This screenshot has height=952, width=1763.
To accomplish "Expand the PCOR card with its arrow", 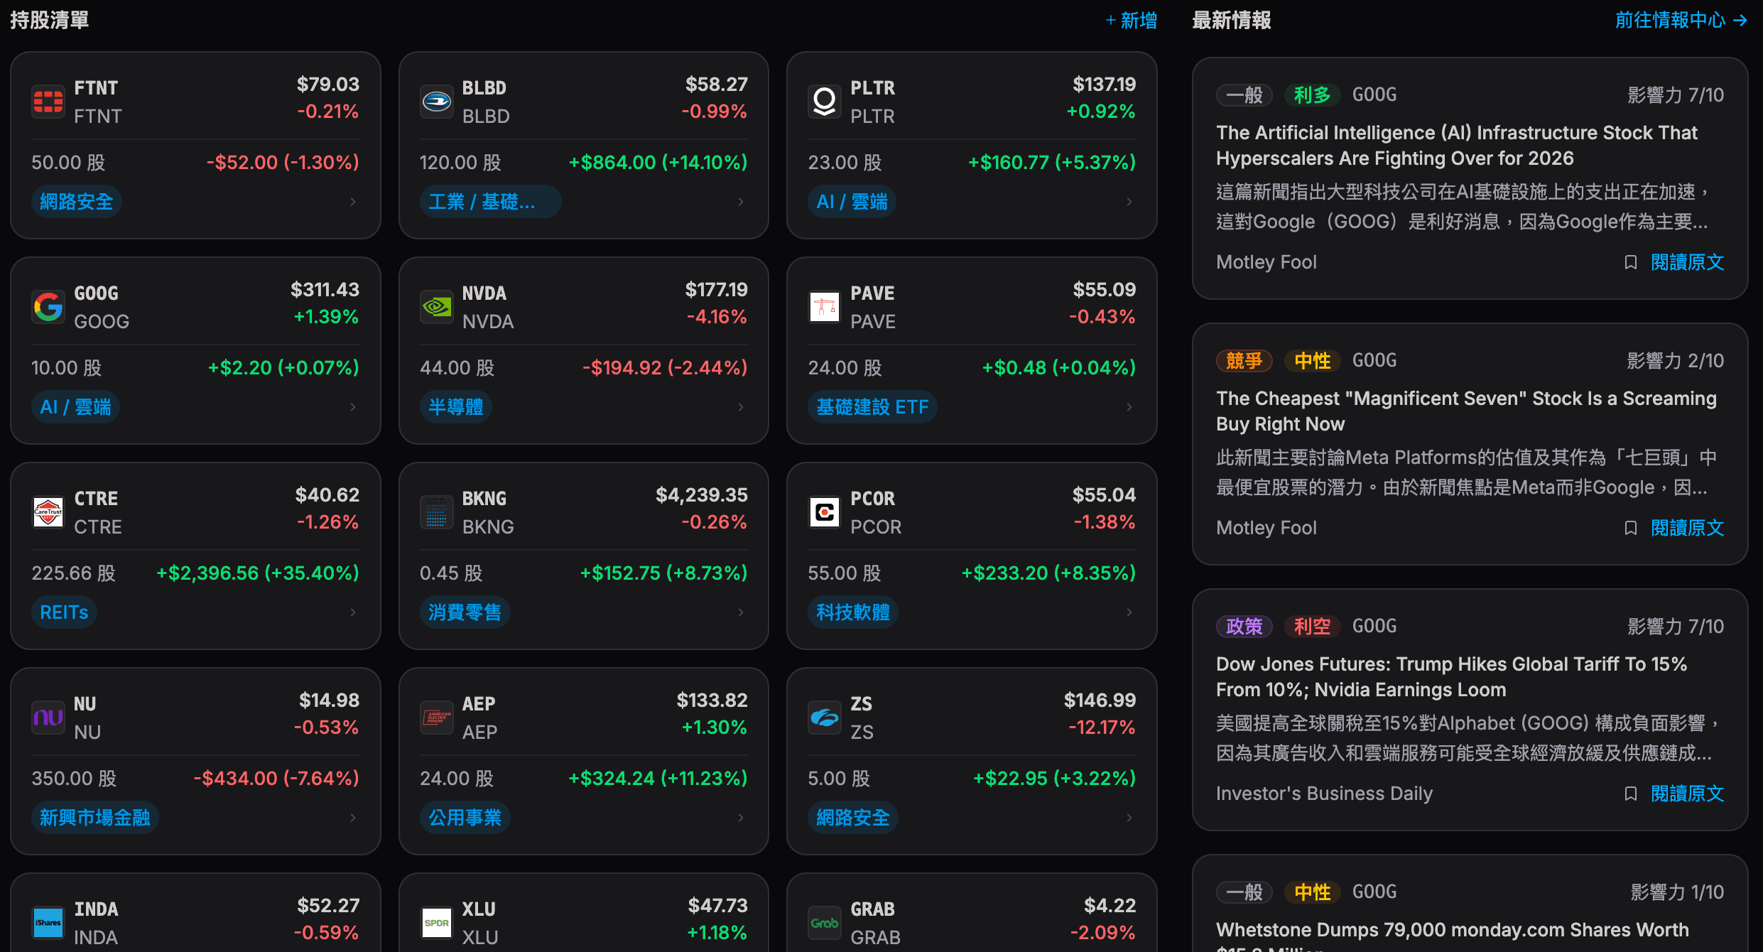I will point(1128,612).
